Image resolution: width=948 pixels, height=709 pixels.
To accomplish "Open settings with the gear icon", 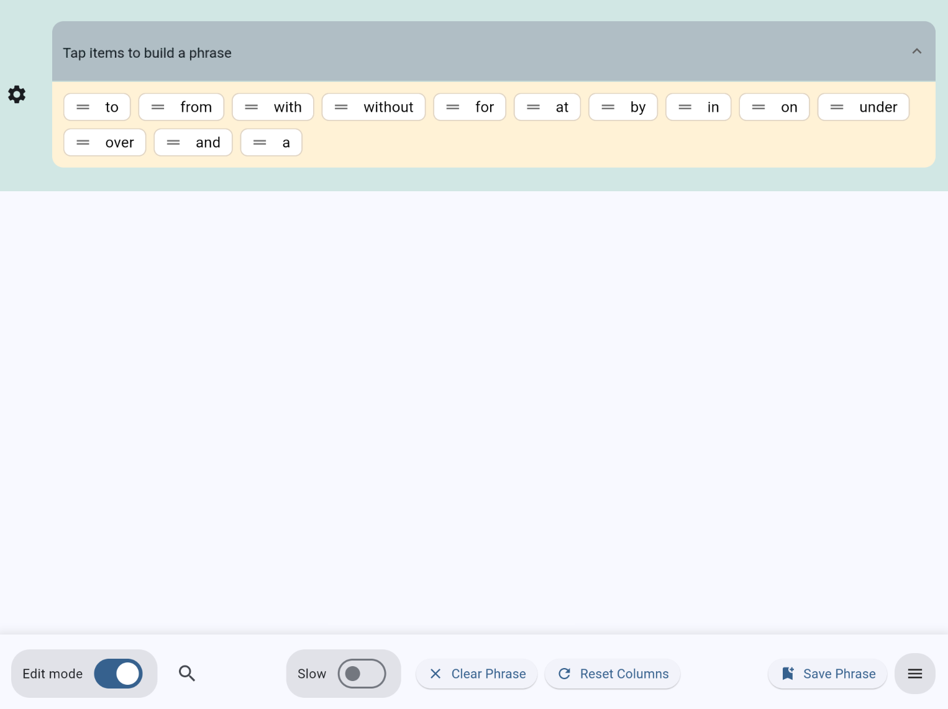I will 17,94.
